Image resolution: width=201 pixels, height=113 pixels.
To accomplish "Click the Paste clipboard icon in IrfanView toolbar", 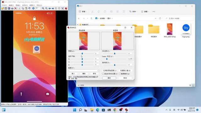I will click(x=26, y=8).
